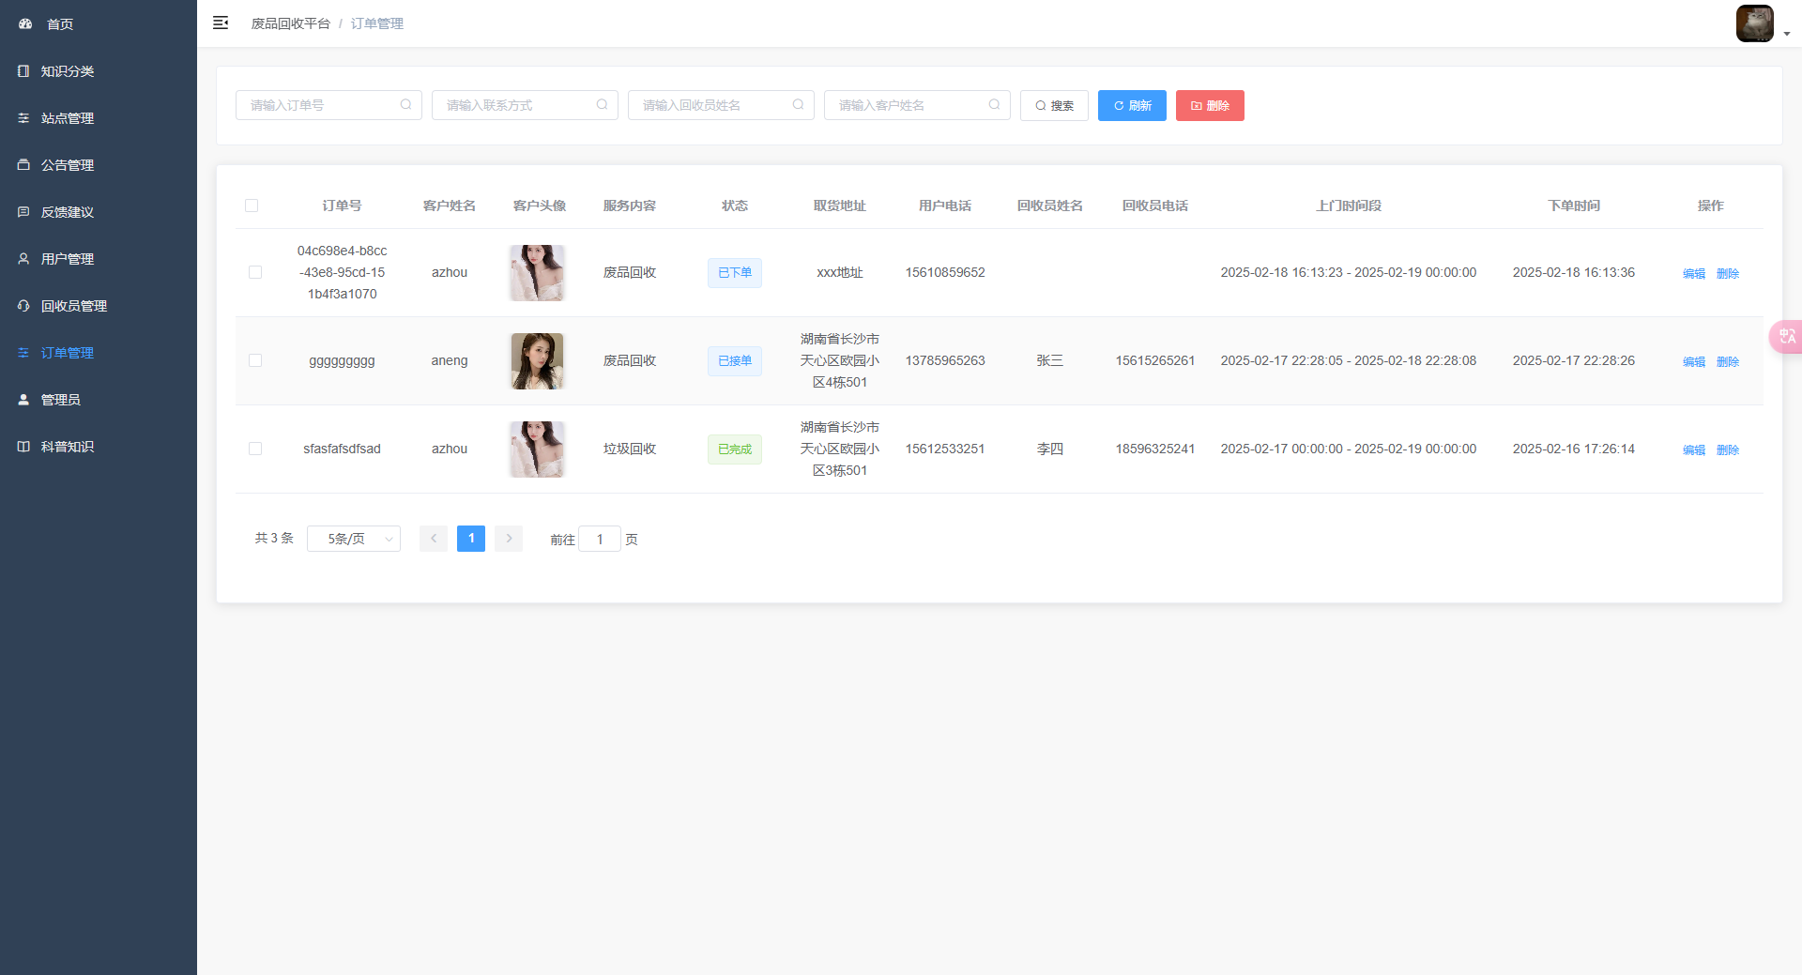Delete the sfasfafsdfsad order via 删除 link

(1728, 449)
